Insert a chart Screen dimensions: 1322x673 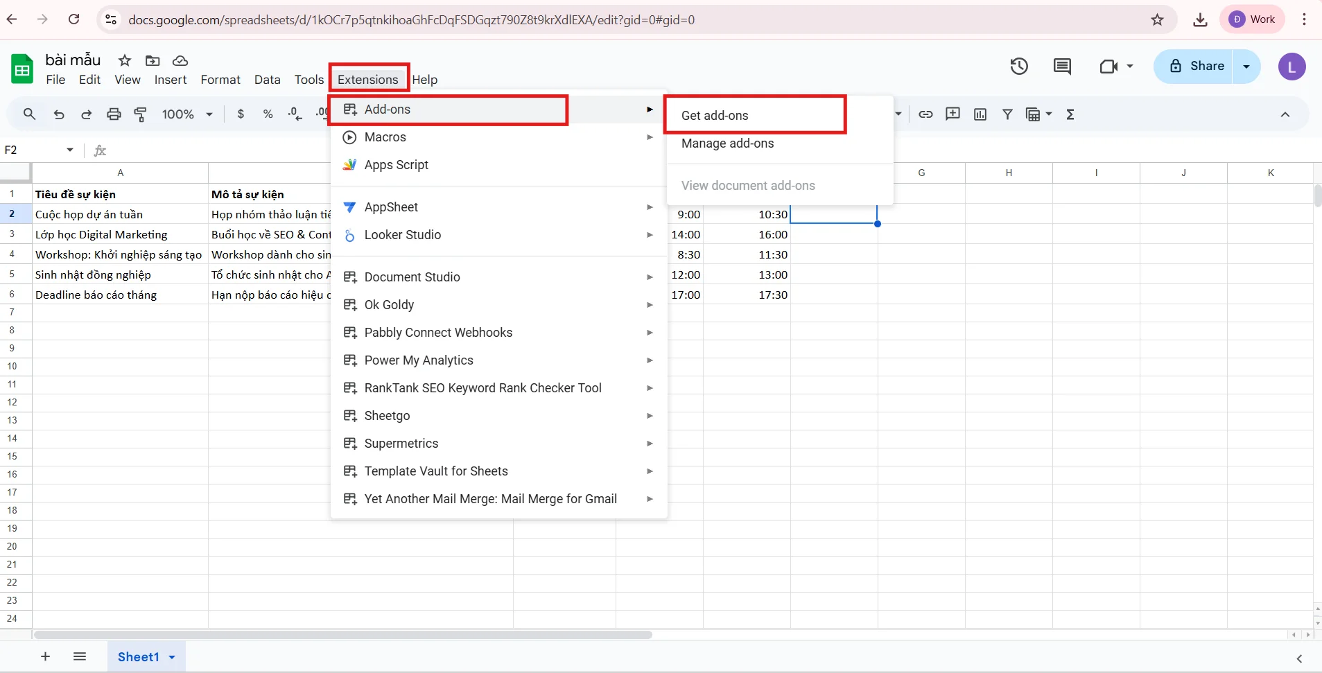(980, 114)
